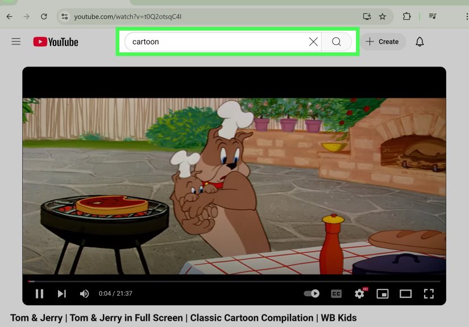The image size is (469, 327).
Task: Reload the YouTube page
Action: point(44,16)
